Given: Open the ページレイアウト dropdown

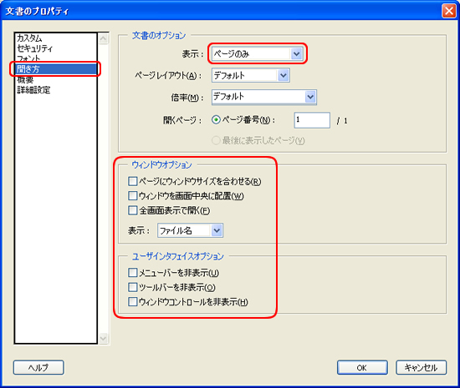Looking at the screenshot, I should pos(251,75).
